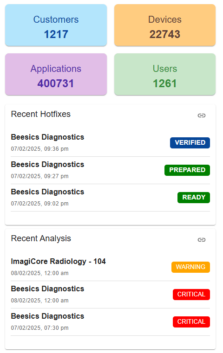The height and width of the screenshot is (353, 223).
Task: Open the Customers 1217 card
Action: tap(56, 25)
